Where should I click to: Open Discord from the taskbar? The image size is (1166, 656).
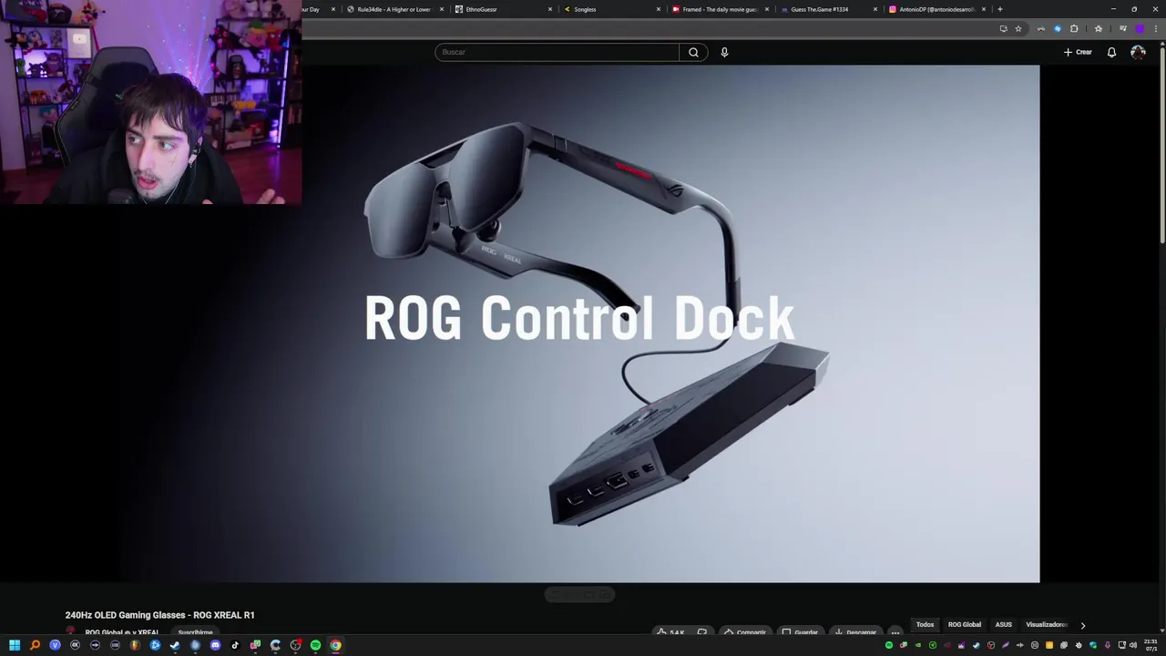tap(215, 645)
